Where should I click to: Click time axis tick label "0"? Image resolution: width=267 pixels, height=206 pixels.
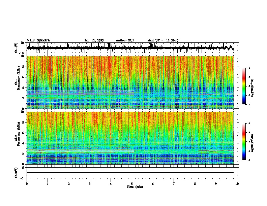coord(27,184)
